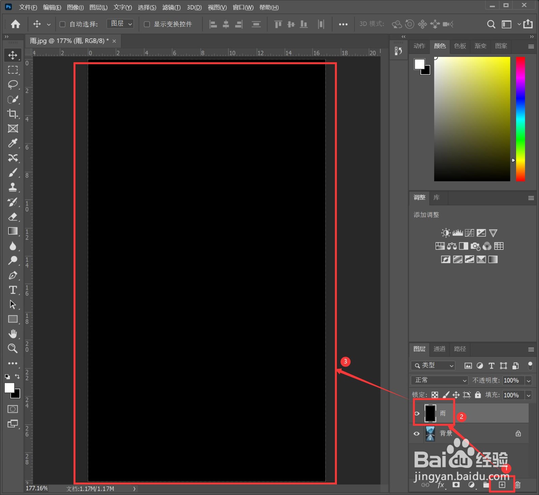Create a new layer with plus icon

[502, 485]
